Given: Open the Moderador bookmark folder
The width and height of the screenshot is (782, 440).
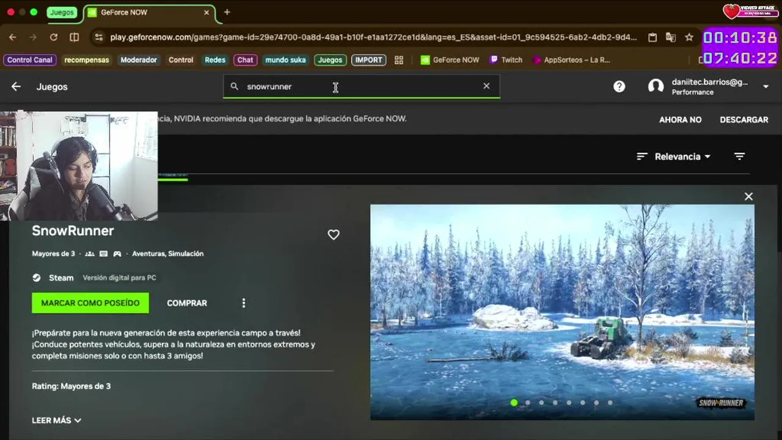Looking at the screenshot, I should [x=139, y=60].
